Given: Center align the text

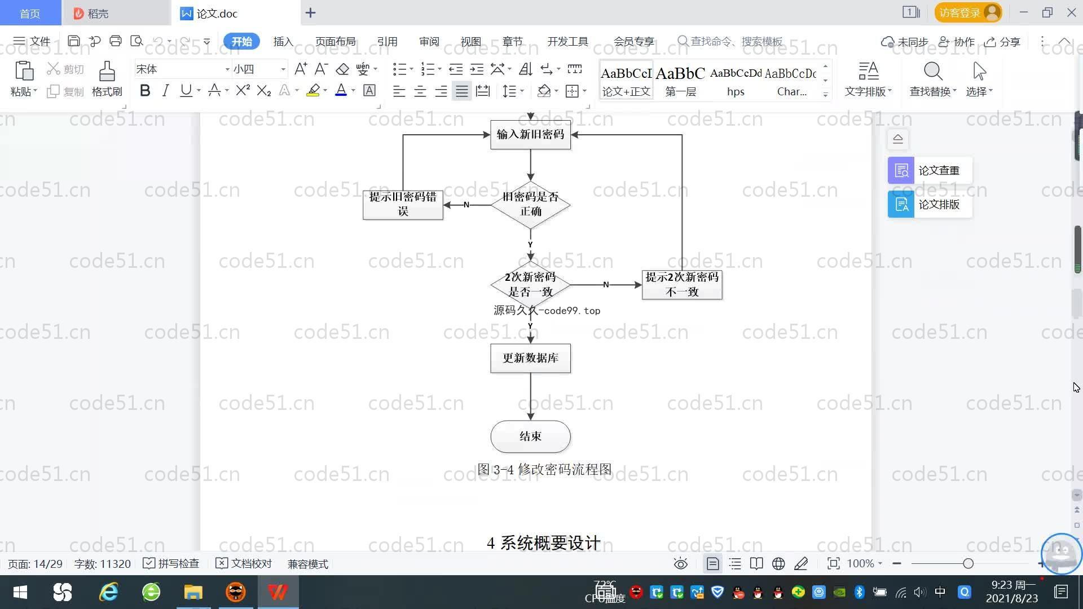Looking at the screenshot, I should (420, 91).
